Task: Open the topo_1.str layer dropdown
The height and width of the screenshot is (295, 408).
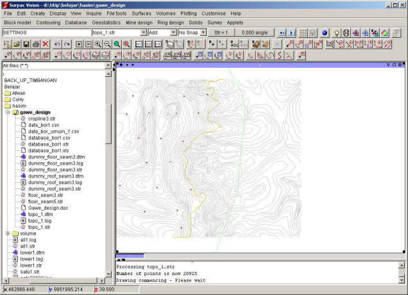Action: (x=142, y=32)
